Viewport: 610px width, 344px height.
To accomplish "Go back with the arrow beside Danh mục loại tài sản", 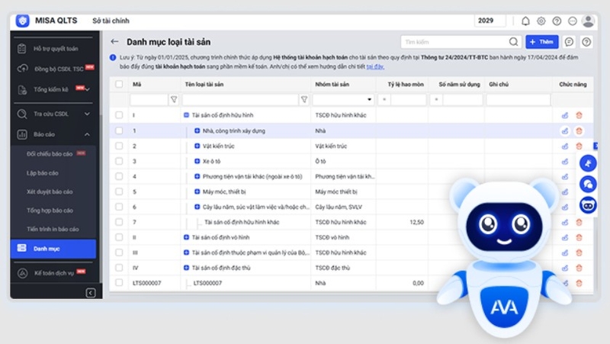I will [x=114, y=42].
